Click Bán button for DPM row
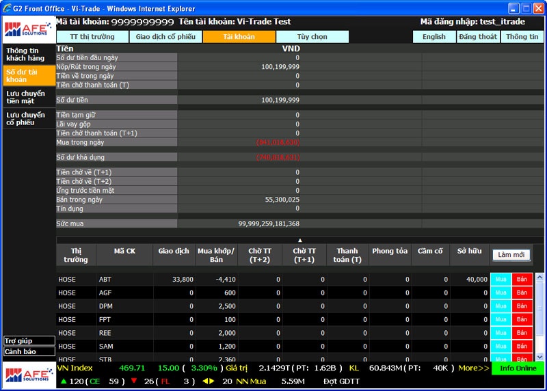 coord(522,306)
